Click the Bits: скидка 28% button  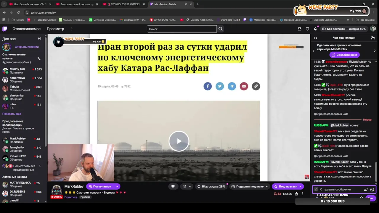pos(211,186)
